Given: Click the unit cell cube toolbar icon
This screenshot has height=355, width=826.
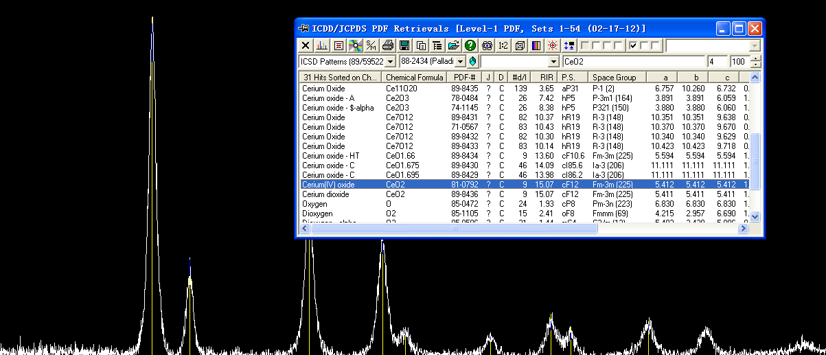Looking at the screenshot, I should (520, 45).
